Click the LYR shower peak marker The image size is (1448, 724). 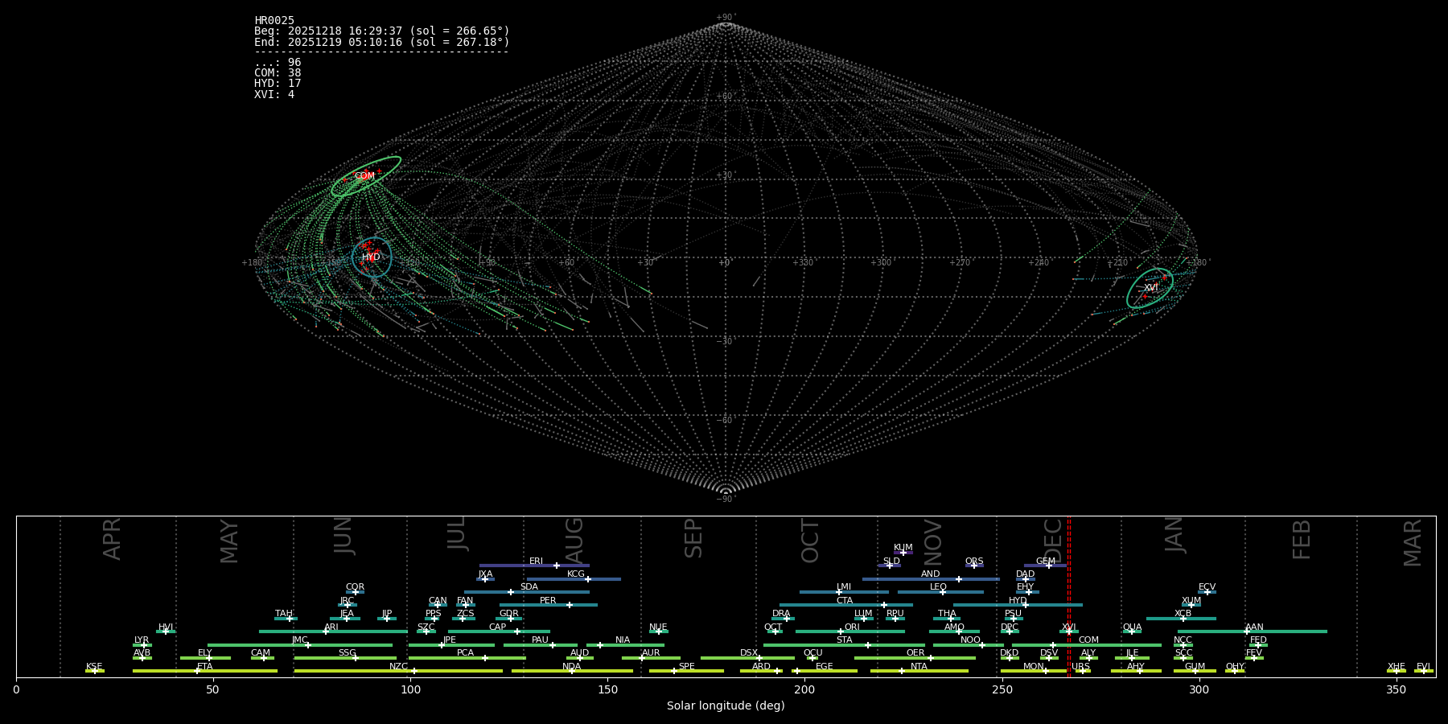(x=144, y=645)
